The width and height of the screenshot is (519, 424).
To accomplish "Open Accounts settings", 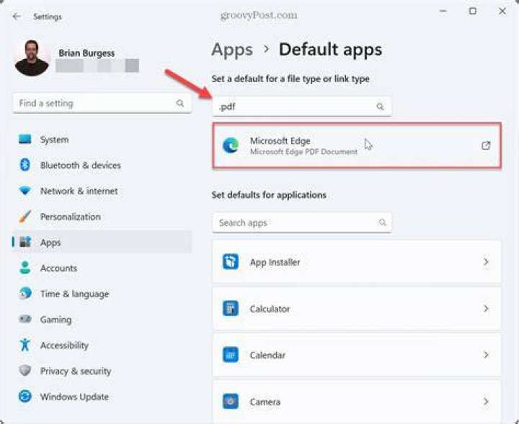I will coord(102,268).
